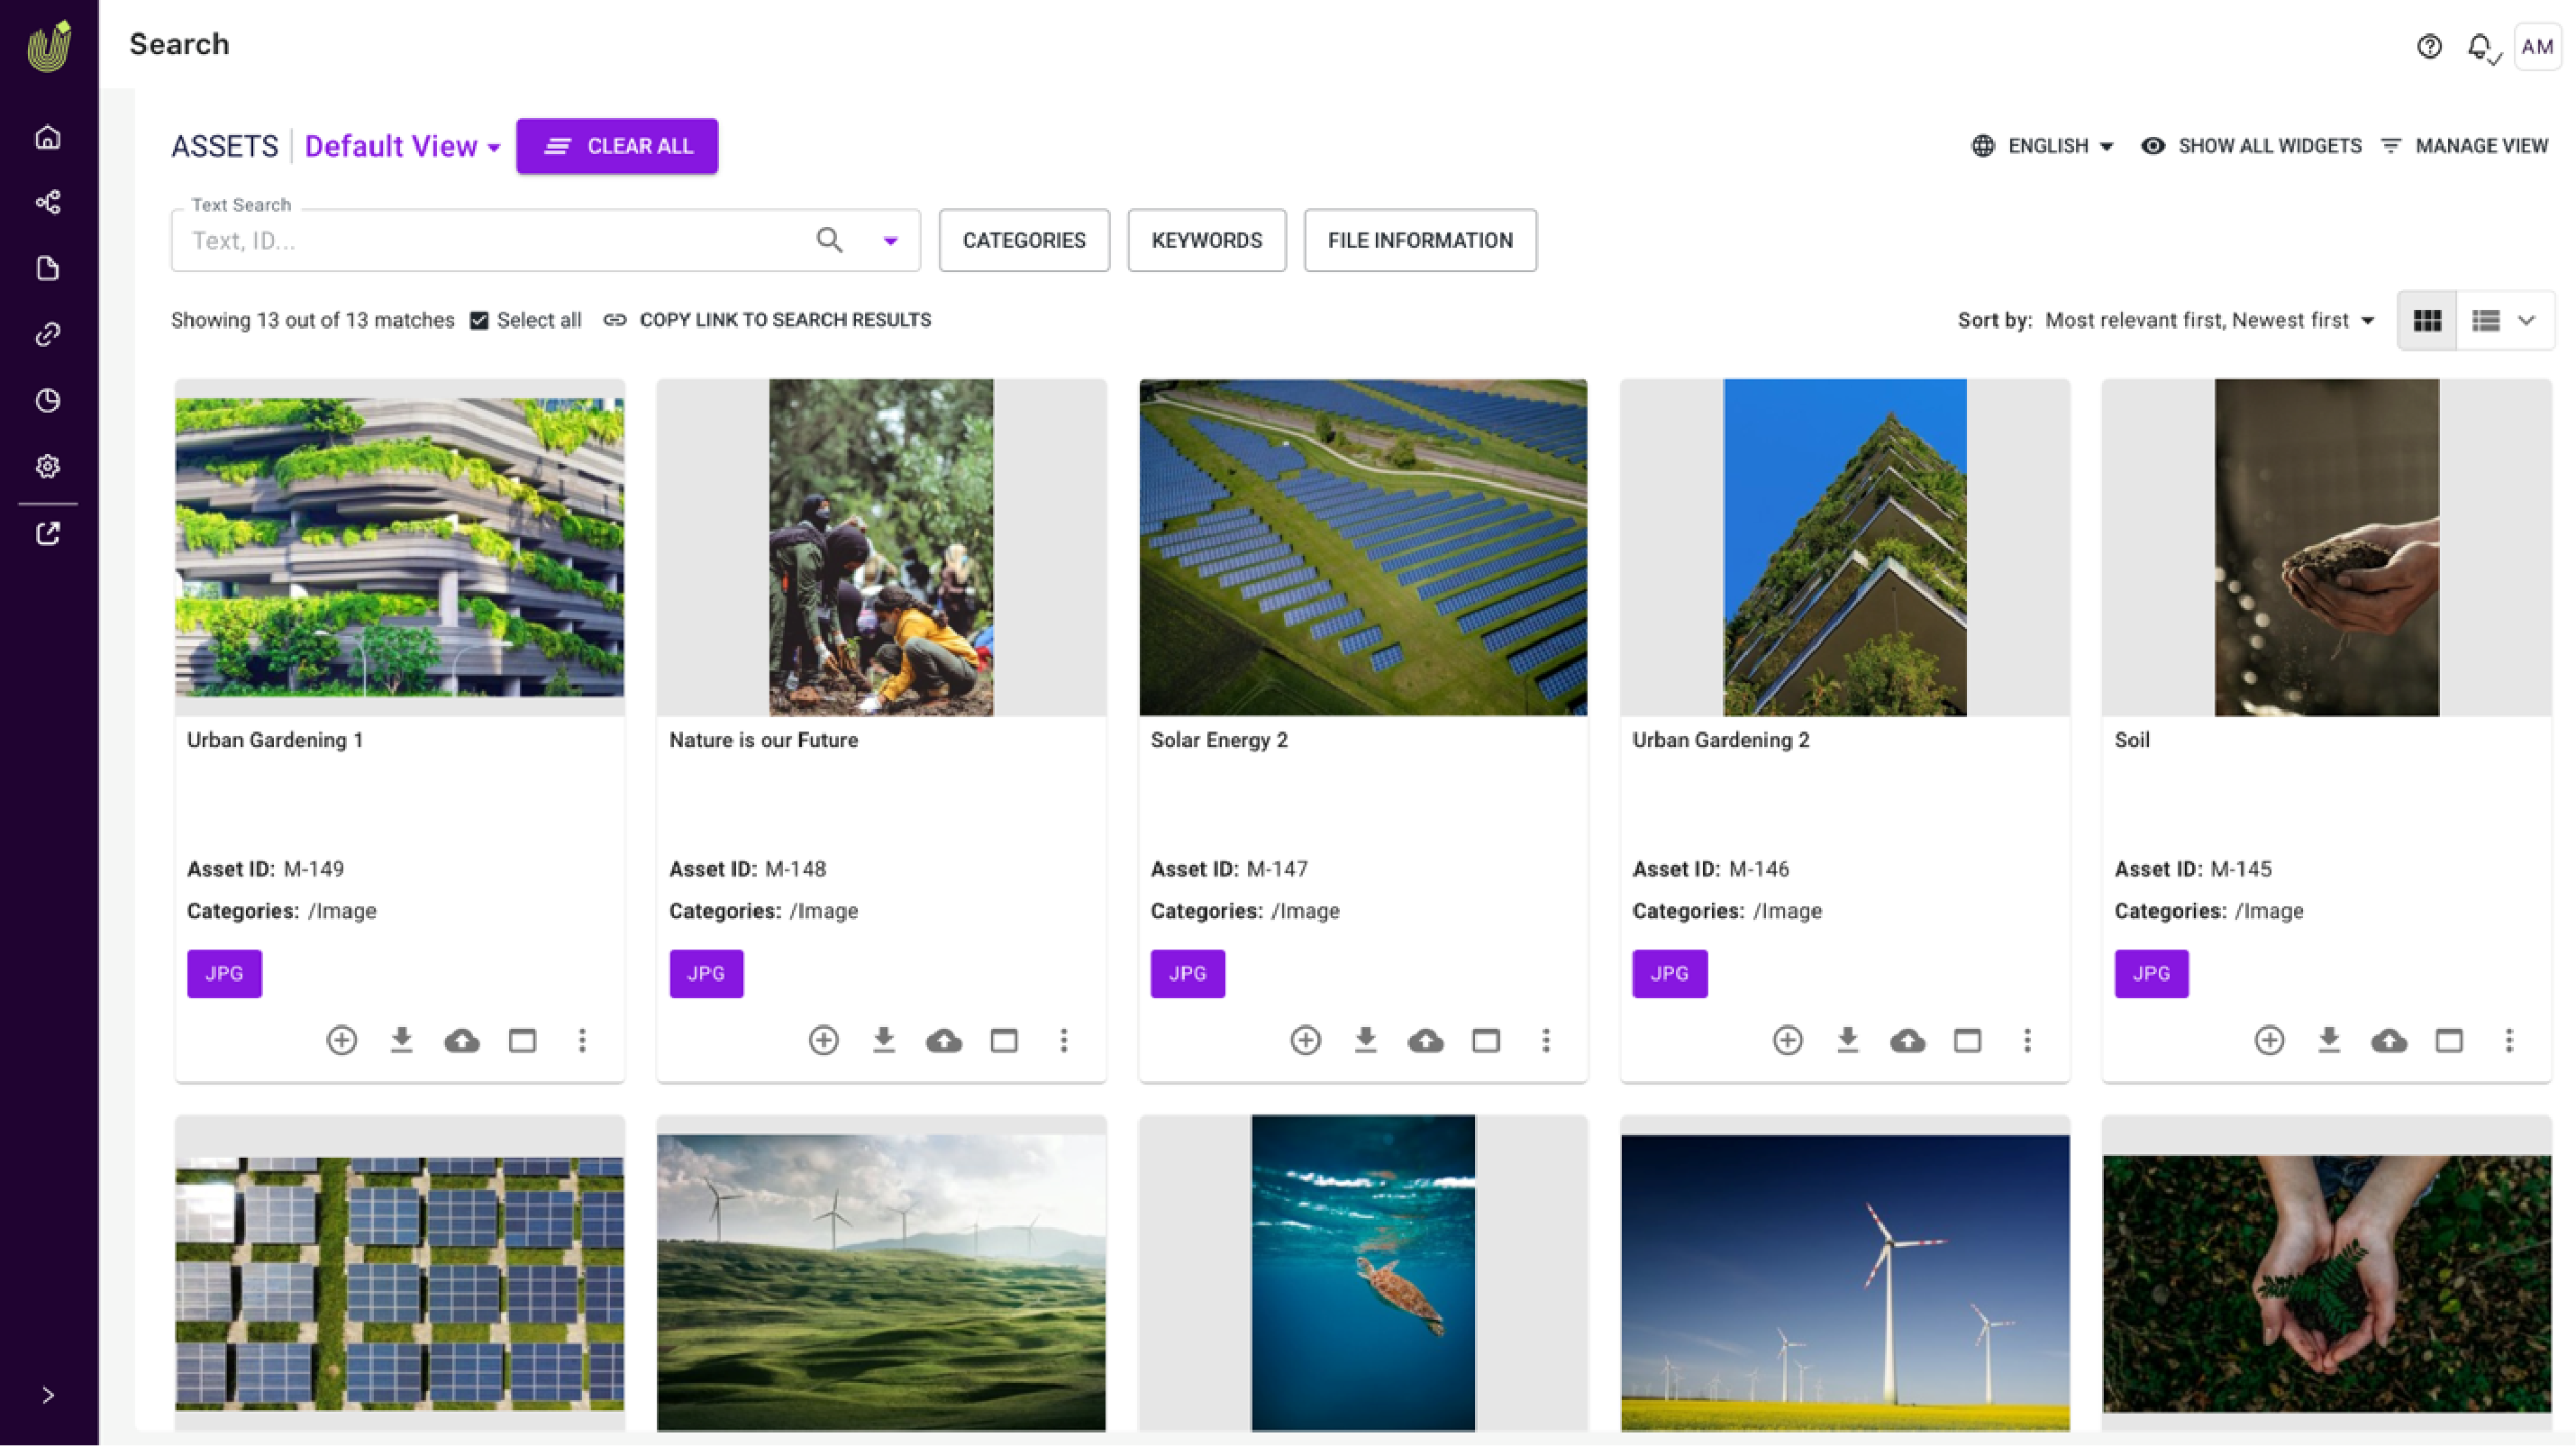Download the Soil asset

tap(2329, 1041)
